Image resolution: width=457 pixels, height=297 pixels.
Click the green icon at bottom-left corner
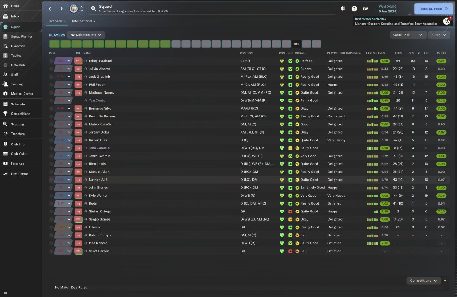(x=5, y=293)
